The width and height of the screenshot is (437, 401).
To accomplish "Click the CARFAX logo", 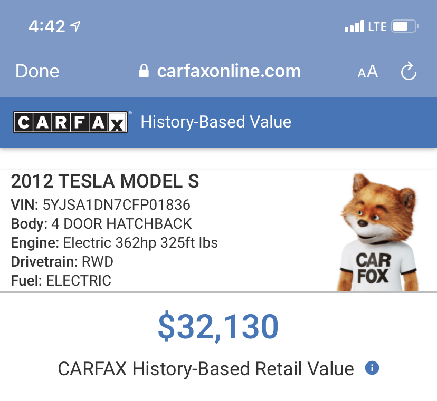I will (70, 122).
